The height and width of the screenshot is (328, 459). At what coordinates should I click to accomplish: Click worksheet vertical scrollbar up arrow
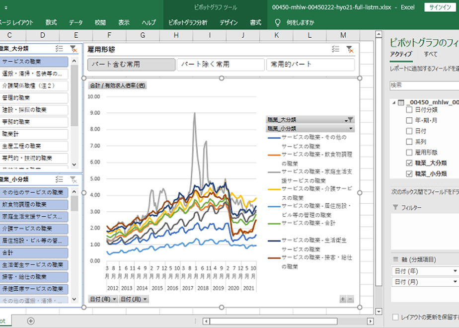pyautogui.click(x=379, y=34)
